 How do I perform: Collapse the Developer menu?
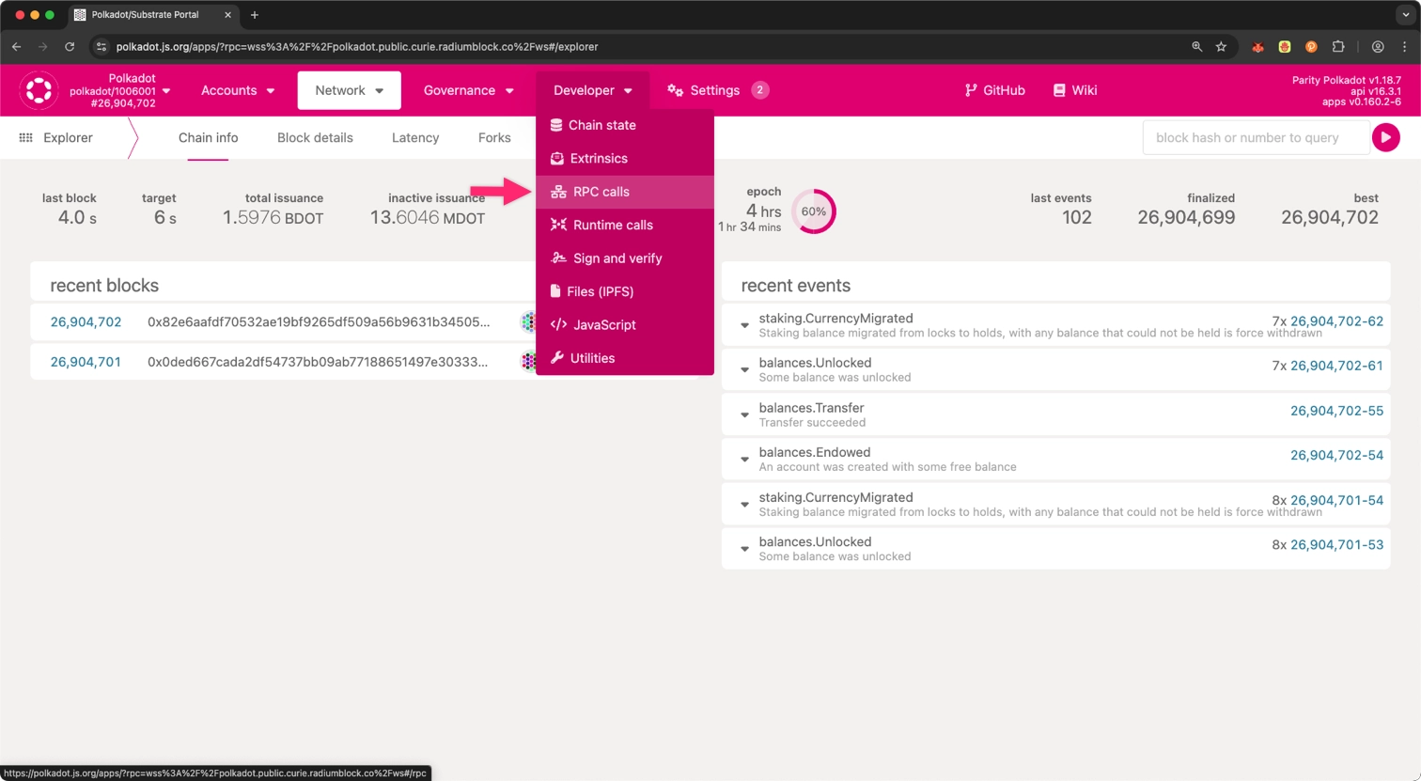[x=593, y=90]
